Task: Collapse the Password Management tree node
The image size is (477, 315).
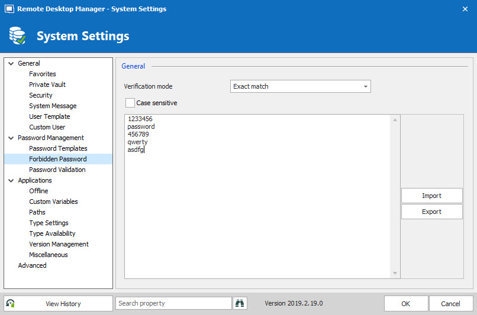Action: click(11, 138)
